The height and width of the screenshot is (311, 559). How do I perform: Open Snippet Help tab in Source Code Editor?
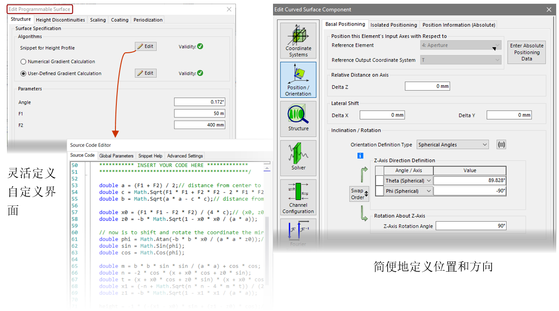tap(150, 156)
